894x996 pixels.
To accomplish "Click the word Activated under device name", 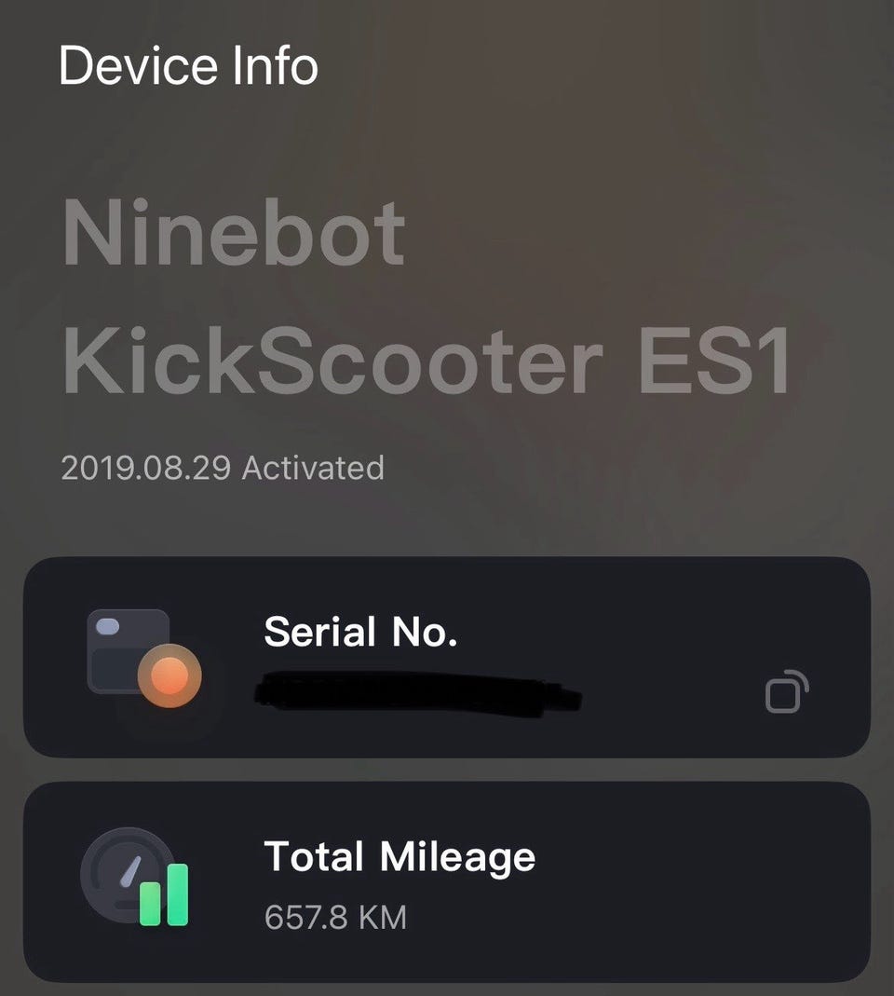I will pos(313,467).
